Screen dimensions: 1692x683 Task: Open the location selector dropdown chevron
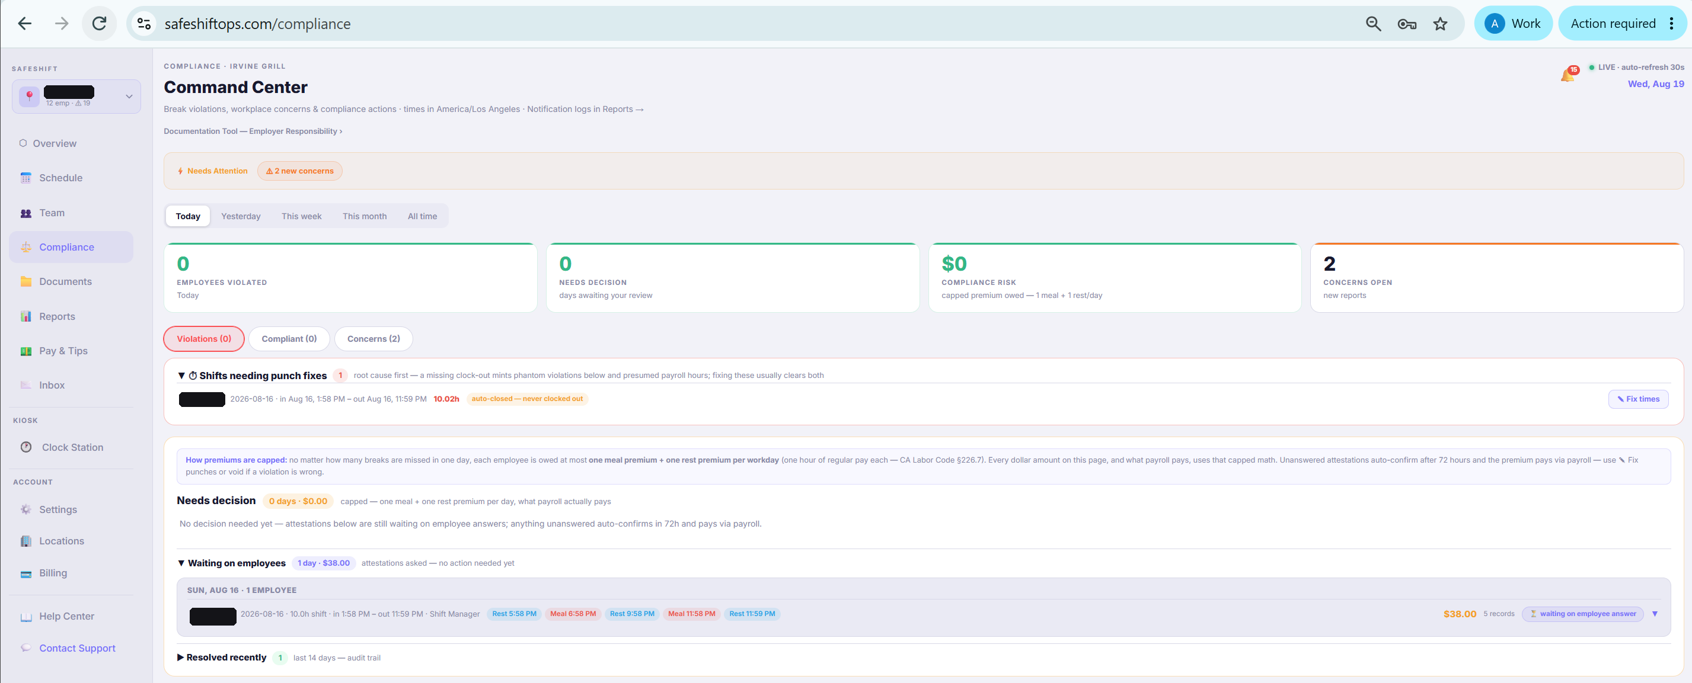pyautogui.click(x=129, y=97)
